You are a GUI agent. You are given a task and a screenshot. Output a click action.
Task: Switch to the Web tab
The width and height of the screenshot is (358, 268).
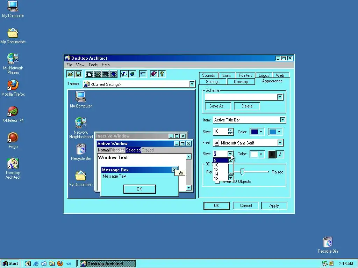coord(280,75)
